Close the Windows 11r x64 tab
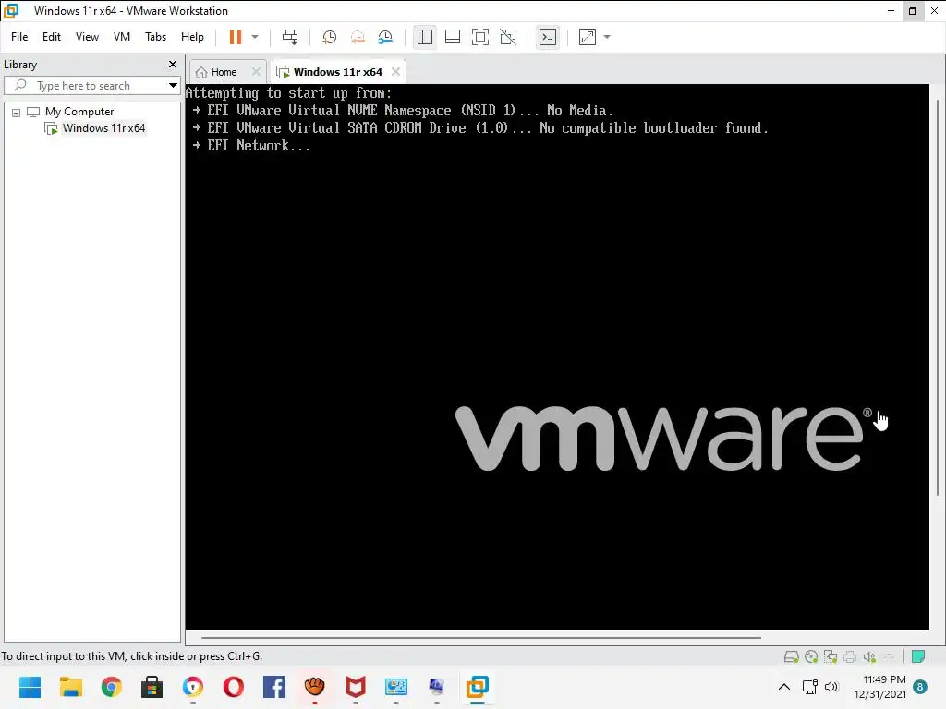The height and width of the screenshot is (709, 946). (395, 71)
